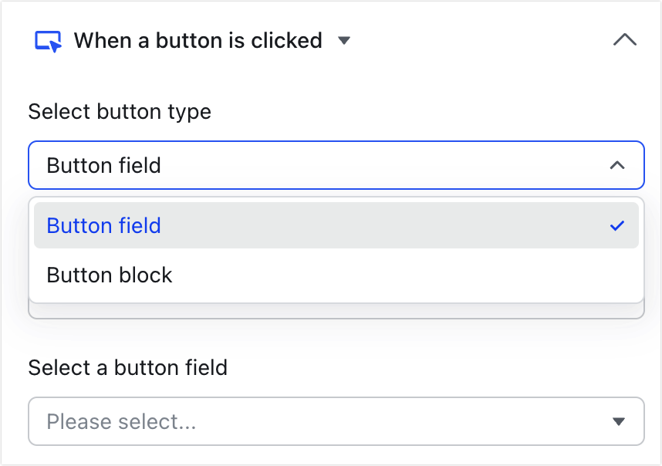Image resolution: width=662 pixels, height=466 pixels.
Task: Click the When a button is clicked heading
Action: click(x=198, y=40)
